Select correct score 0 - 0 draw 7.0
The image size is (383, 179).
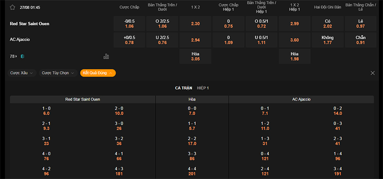click(x=192, y=111)
